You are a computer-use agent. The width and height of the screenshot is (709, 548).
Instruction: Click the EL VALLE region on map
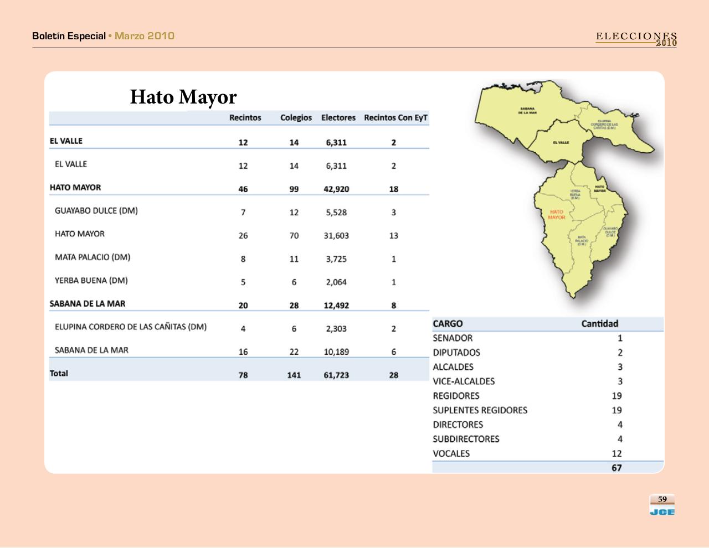(560, 142)
